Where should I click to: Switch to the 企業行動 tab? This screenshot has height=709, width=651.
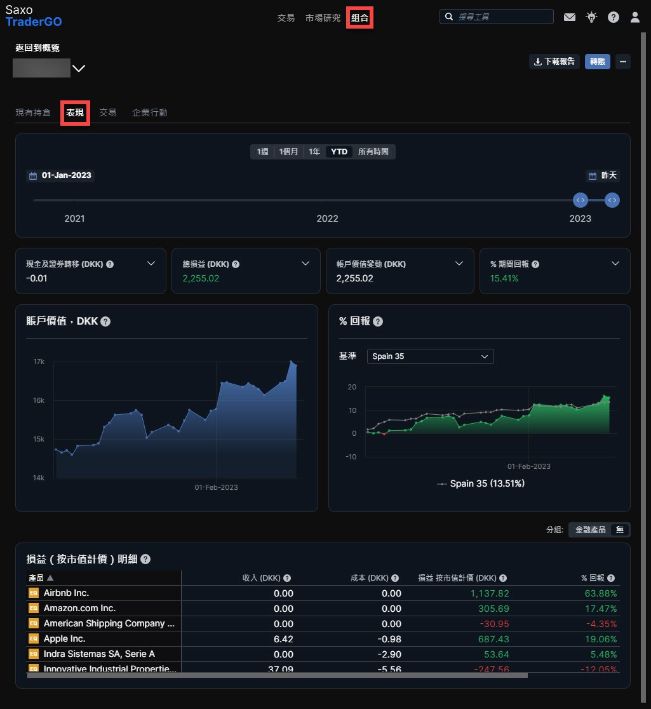tap(150, 112)
